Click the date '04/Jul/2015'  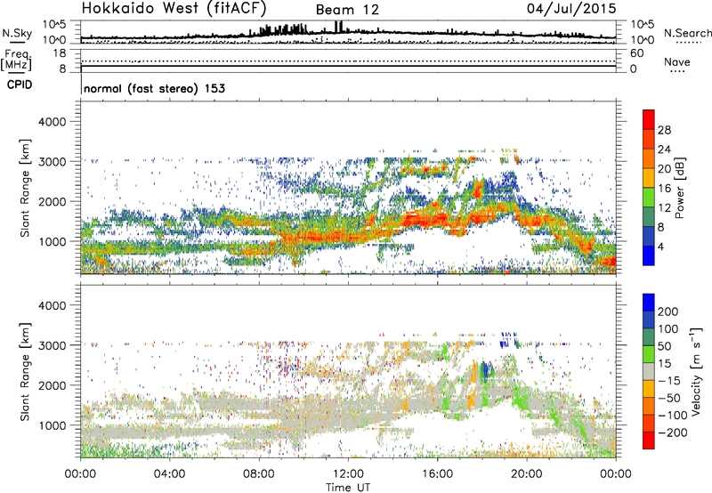[571, 9]
